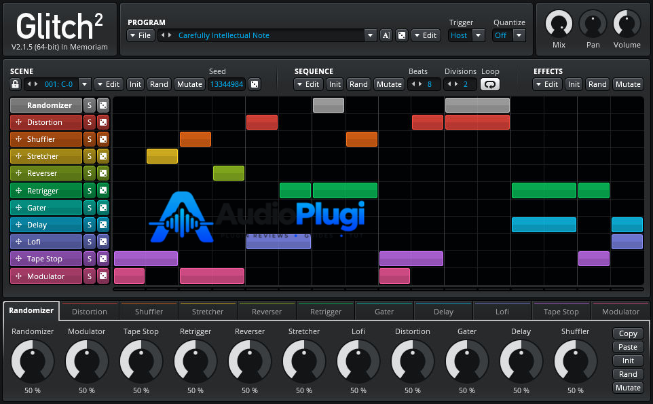
Task: Click the Effects Init button
Action: coord(574,84)
